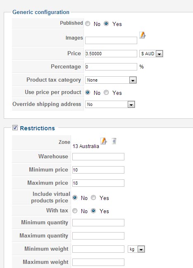Viewport: 193px width, 268px height.
Task: Select Yes for Use price per product
Action: click(x=106, y=92)
